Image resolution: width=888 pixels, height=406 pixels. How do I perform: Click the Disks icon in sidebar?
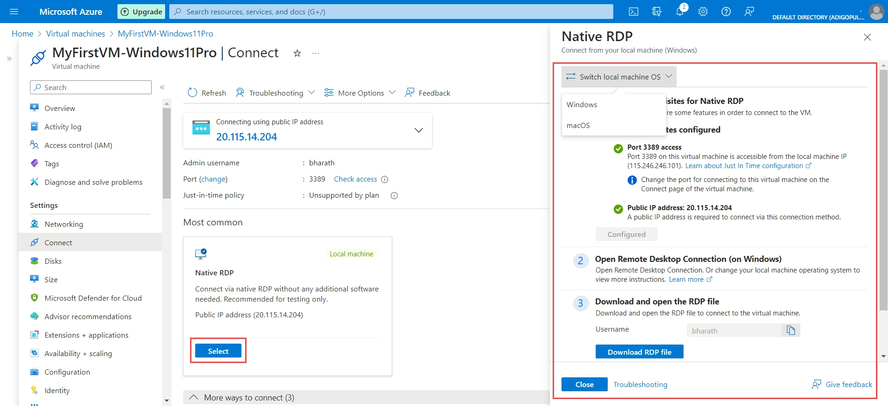tap(34, 261)
